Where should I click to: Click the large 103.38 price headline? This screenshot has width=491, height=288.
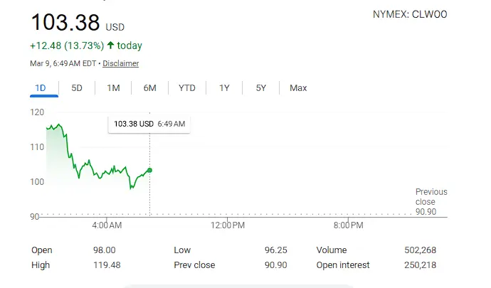click(65, 23)
